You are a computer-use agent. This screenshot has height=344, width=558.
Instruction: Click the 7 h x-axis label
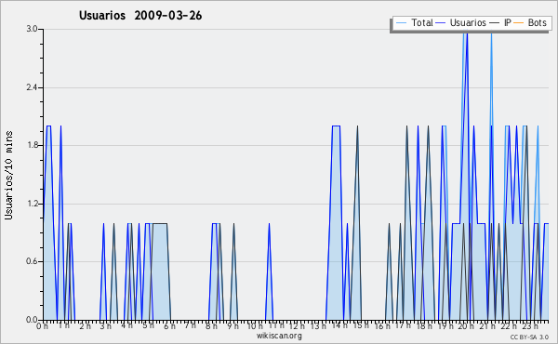tap(190, 325)
